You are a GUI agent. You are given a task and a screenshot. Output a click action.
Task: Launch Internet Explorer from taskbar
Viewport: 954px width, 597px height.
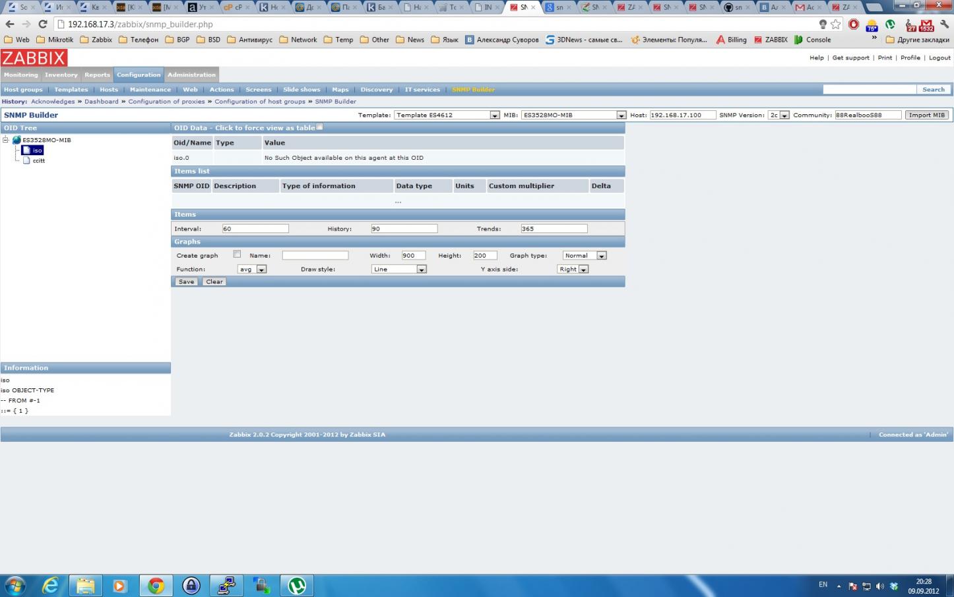(x=50, y=585)
